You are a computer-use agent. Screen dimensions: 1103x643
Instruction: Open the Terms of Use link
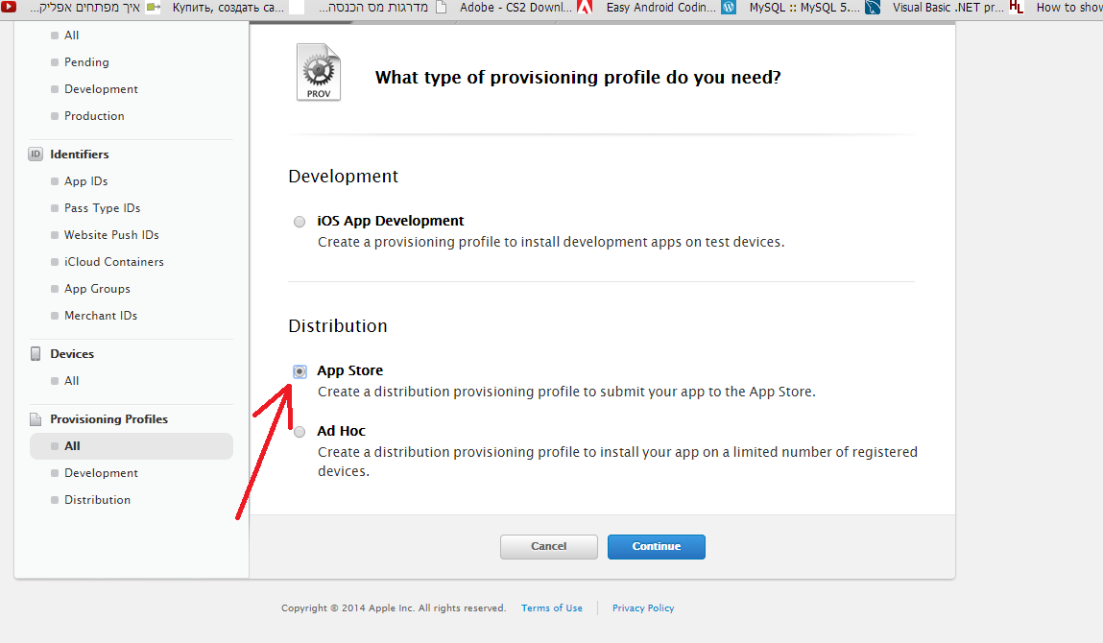coord(552,608)
